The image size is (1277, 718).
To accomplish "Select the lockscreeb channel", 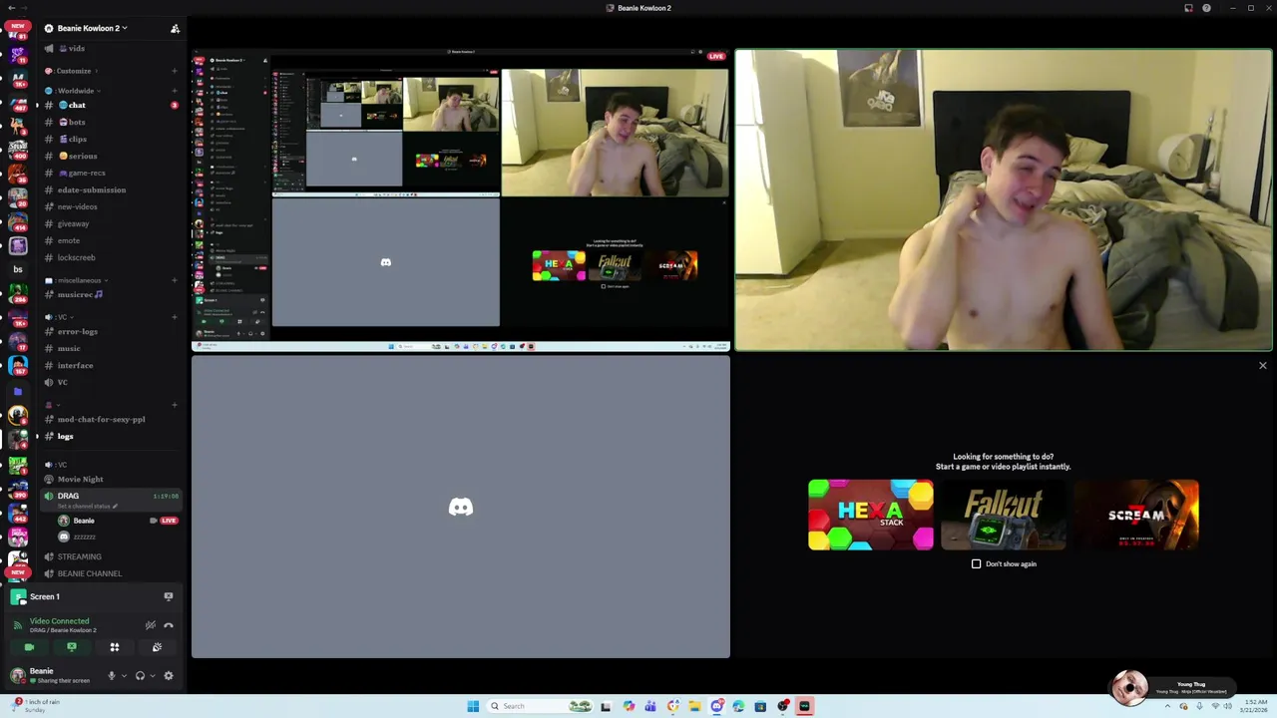I will pyautogui.click(x=110, y=257).
